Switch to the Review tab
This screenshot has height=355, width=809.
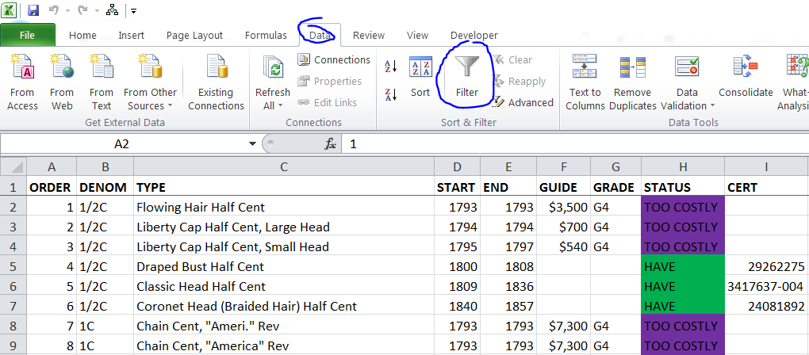pos(368,35)
